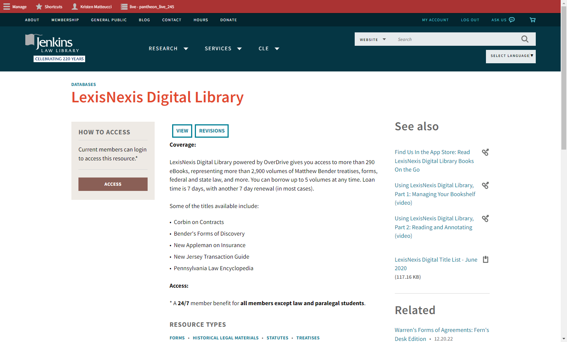Click link icon beside Part 1: Managing Your Bookshelf

[x=486, y=185]
